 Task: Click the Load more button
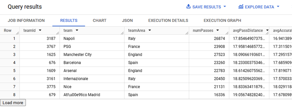pyautogui.click(x=13, y=103)
